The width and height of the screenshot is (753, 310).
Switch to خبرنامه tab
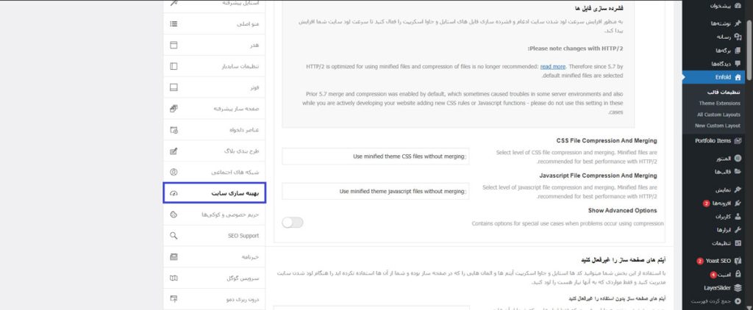pyautogui.click(x=215, y=256)
